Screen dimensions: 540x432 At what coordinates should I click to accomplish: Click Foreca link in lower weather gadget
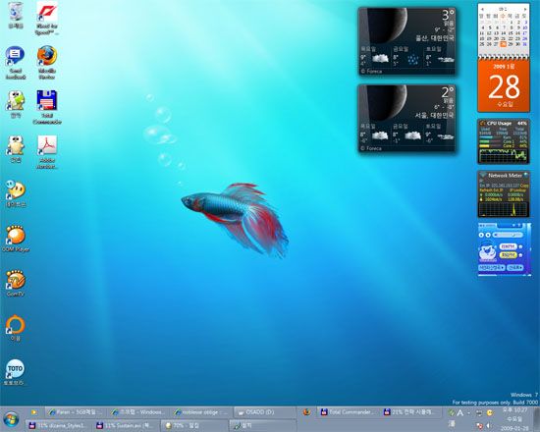371,148
